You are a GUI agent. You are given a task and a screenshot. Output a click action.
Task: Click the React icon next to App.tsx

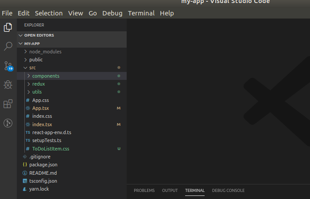pos(28,108)
